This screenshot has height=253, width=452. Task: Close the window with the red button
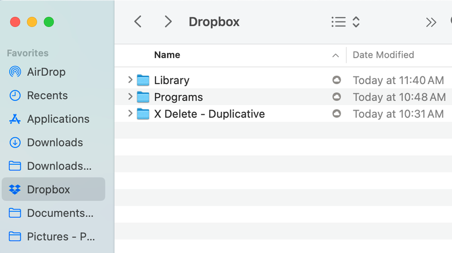coord(15,22)
